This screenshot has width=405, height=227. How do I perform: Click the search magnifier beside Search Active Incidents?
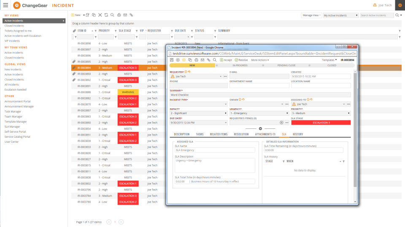coord(397,15)
